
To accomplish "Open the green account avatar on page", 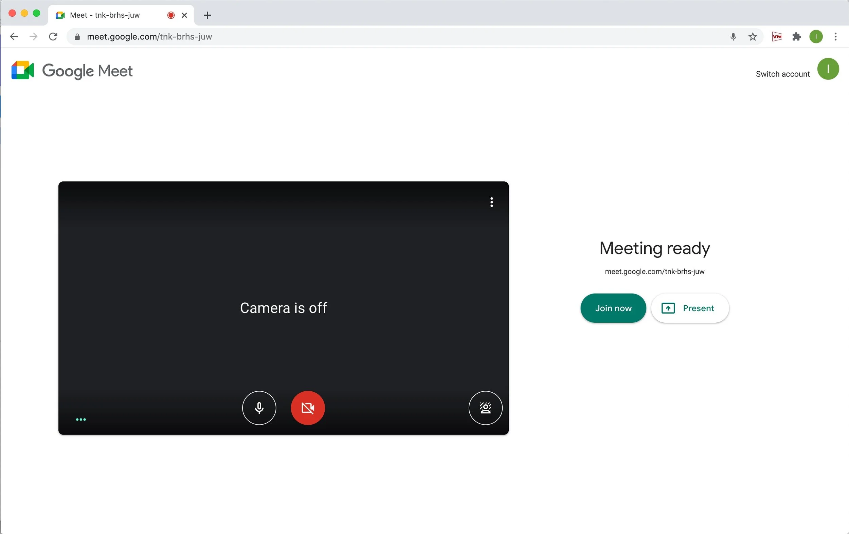I will click(828, 69).
